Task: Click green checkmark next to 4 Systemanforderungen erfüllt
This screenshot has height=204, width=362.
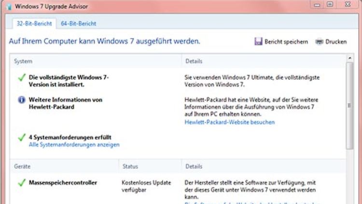Action: [22, 137]
